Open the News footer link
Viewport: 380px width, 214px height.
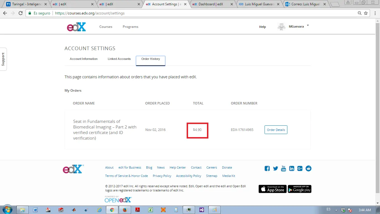[x=161, y=167]
